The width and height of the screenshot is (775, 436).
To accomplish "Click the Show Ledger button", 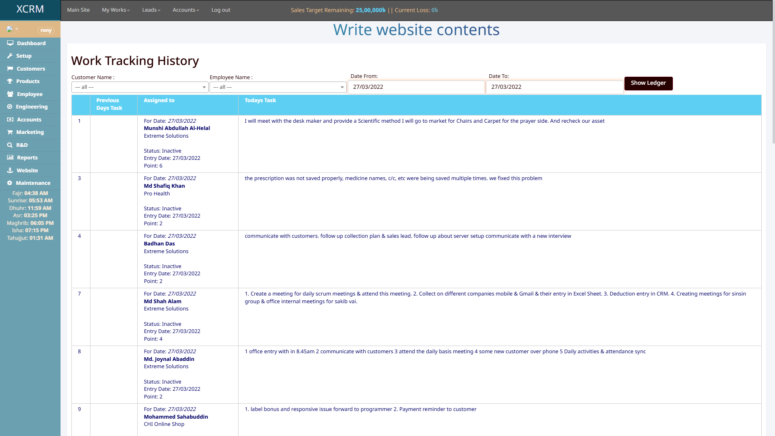I will [x=648, y=83].
